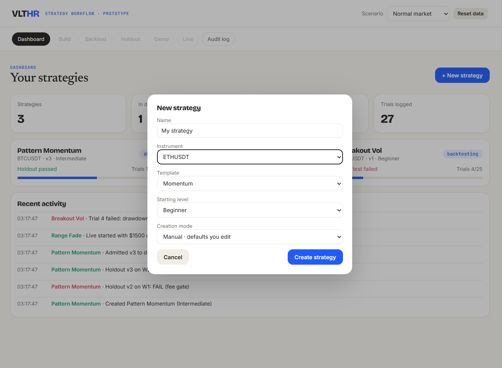
Task: Open the Demo tab
Action: click(161, 39)
